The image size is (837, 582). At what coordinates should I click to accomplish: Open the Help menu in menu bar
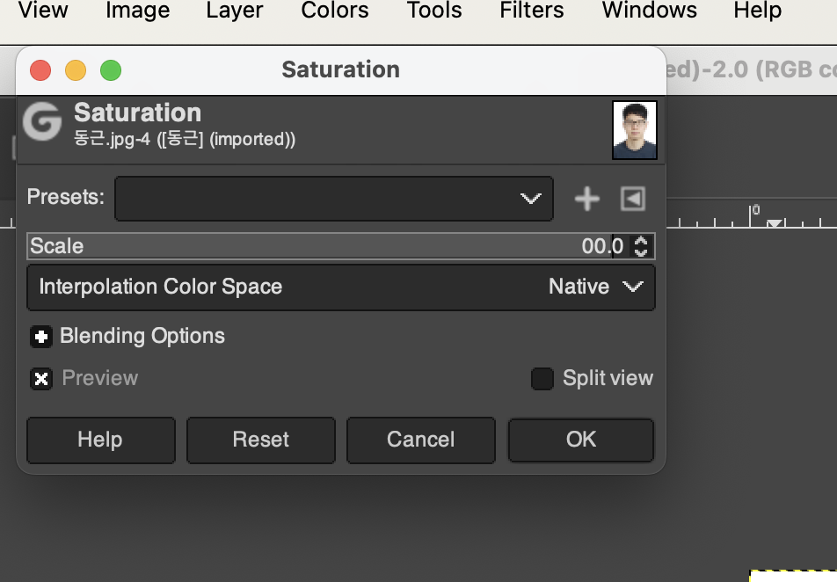[758, 11]
